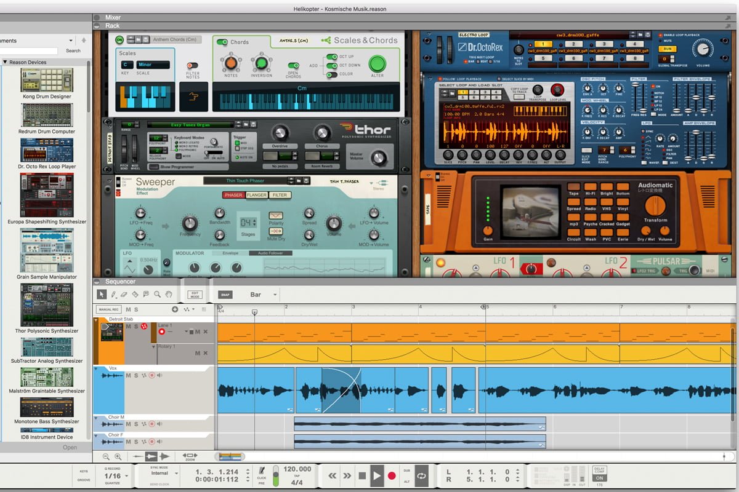Screen dimensions: 739x492
Task: Zoom out with the minus magnifier
Action: pyautogui.click(x=106, y=456)
